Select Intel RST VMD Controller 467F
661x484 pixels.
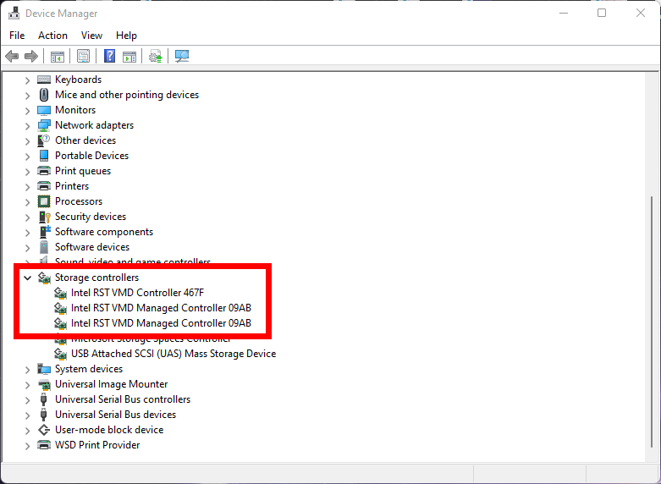[x=137, y=293]
